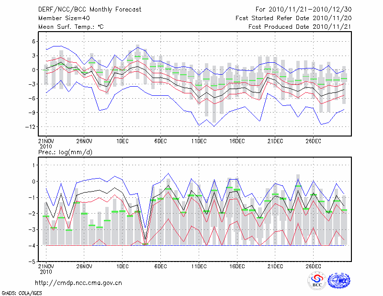This screenshot has height=296, width=383.
Task: Click 6DEC tick on the precipitation chart
Action: pos(160,266)
